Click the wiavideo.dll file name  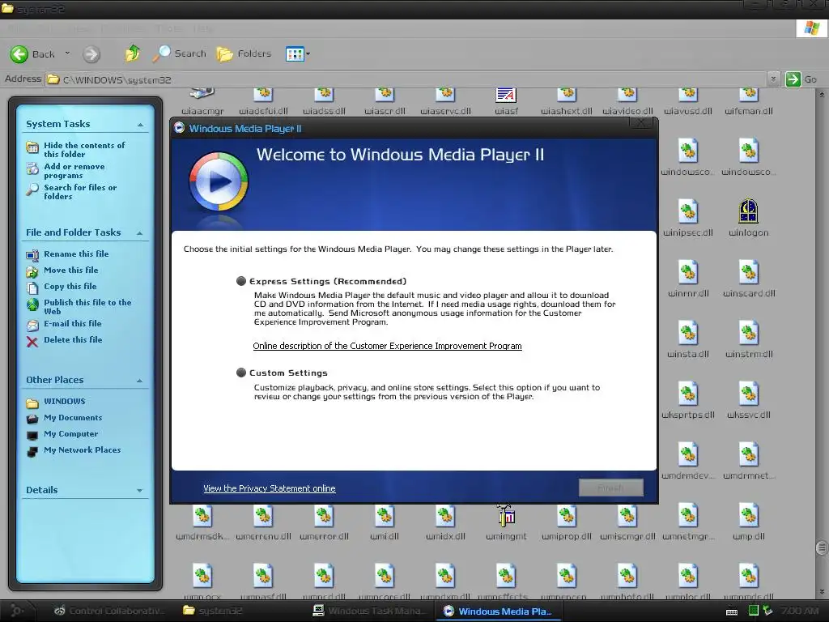click(x=627, y=111)
